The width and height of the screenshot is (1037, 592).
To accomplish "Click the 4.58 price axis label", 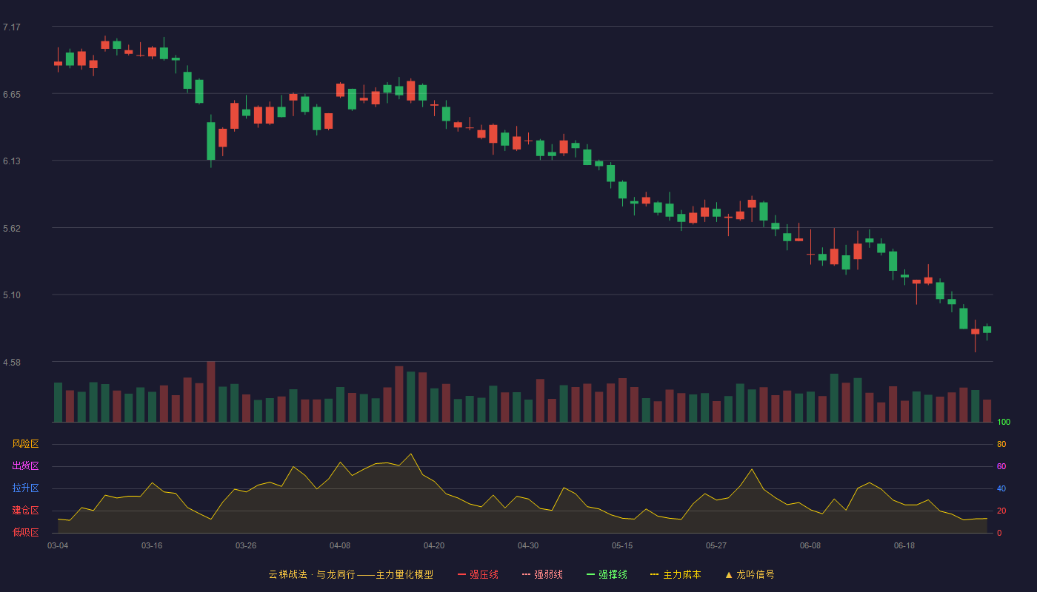I will 12,363.
